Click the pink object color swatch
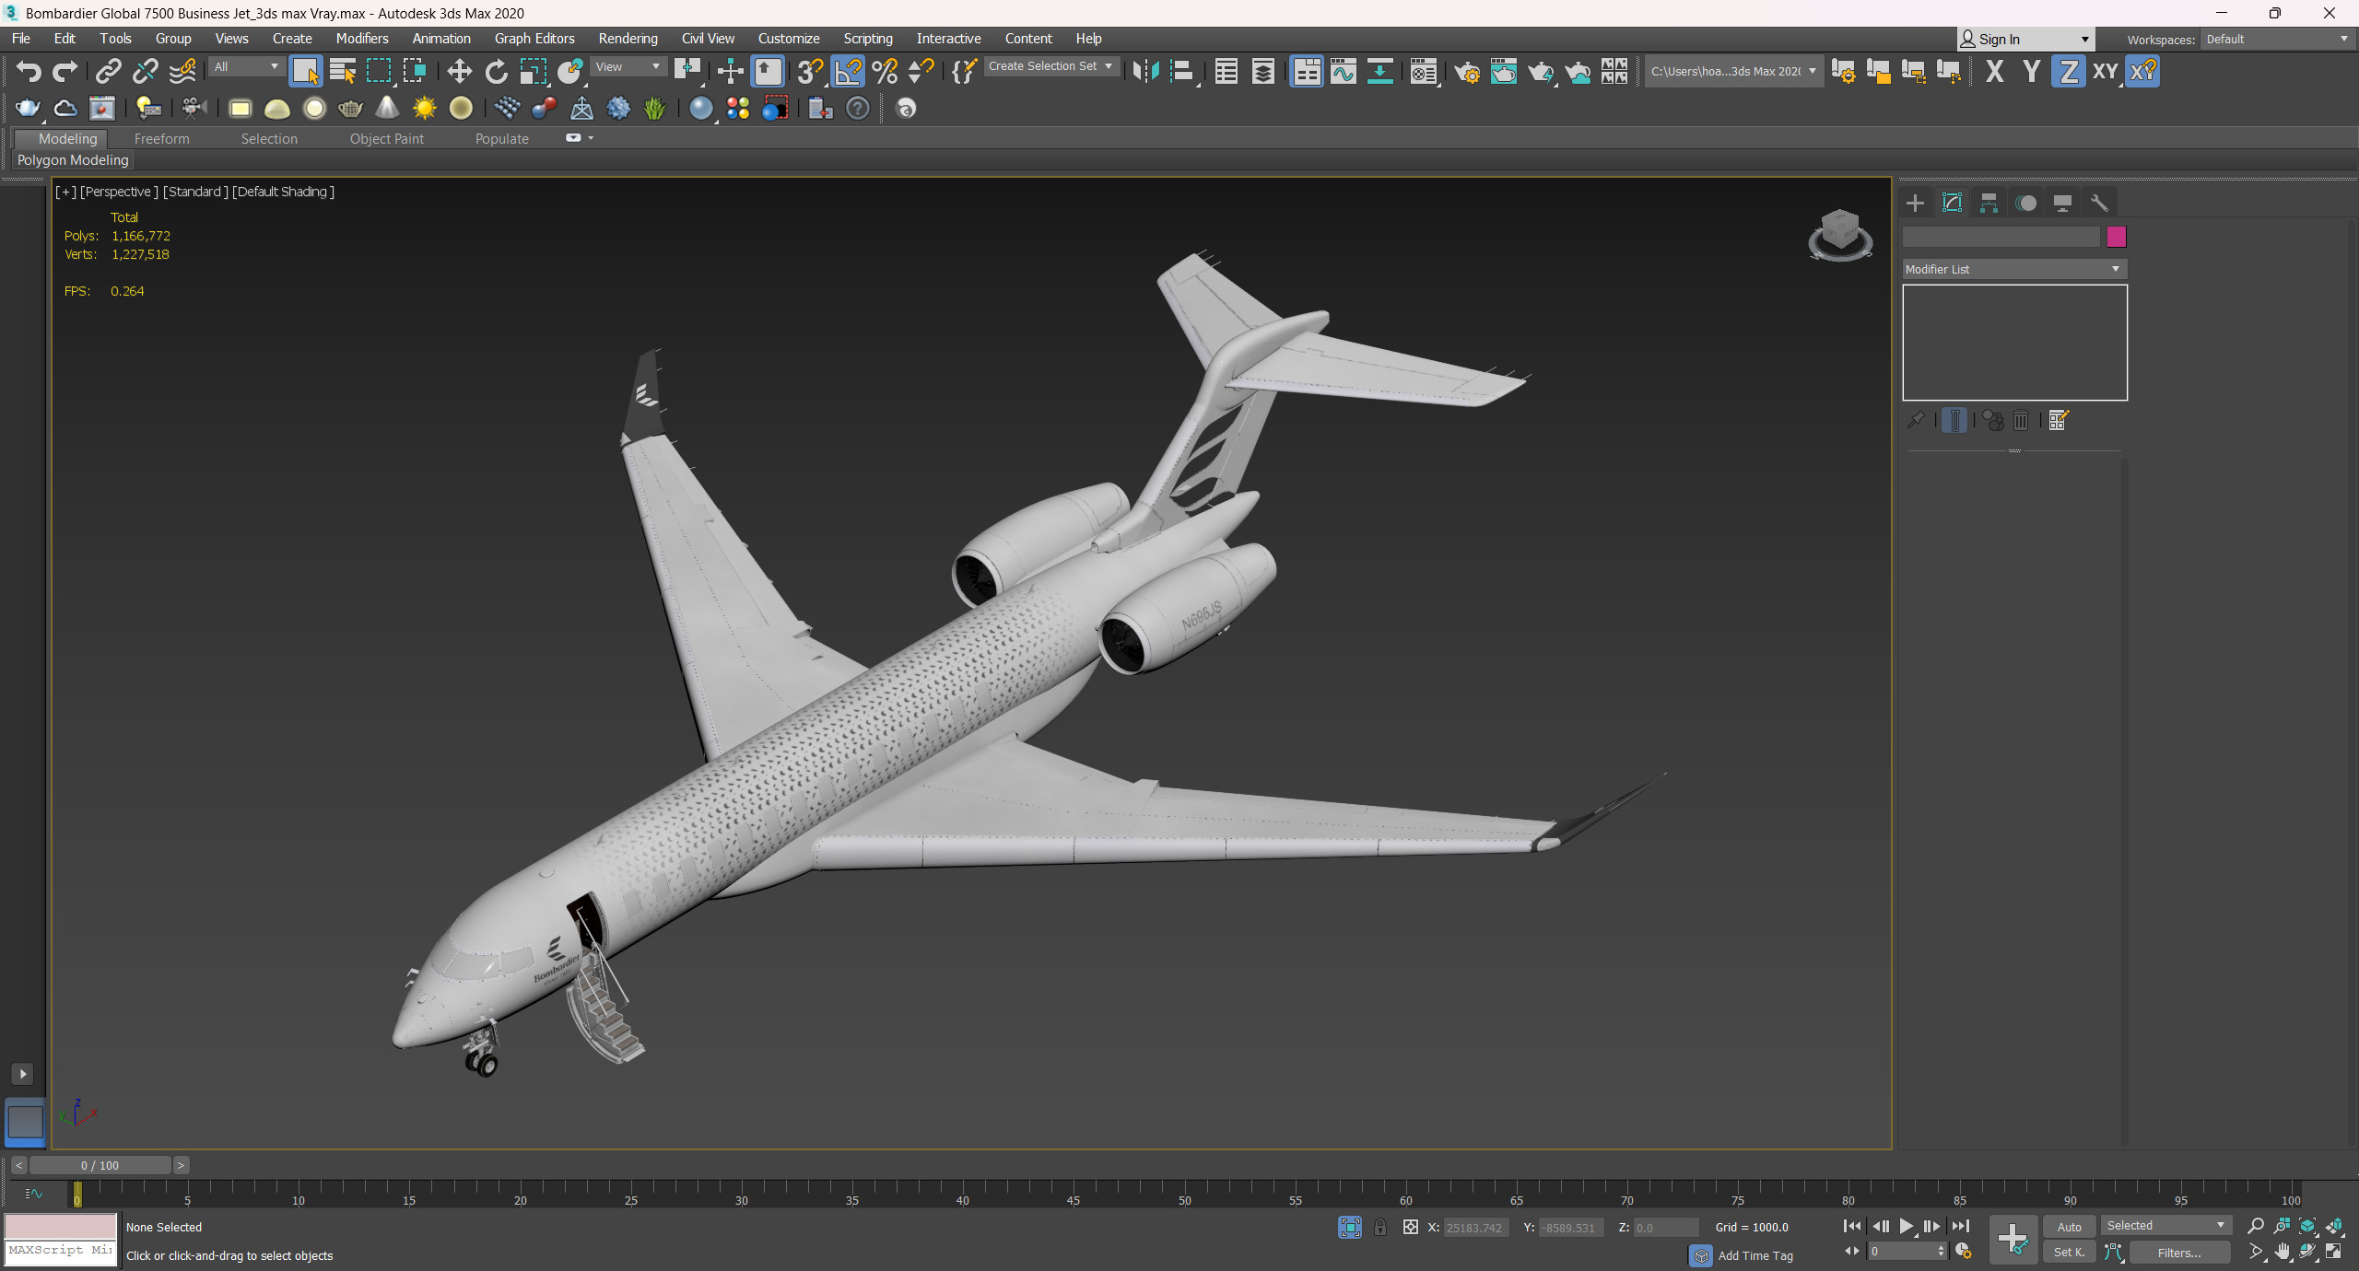The width and height of the screenshot is (2359, 1271). [2117, 237]
